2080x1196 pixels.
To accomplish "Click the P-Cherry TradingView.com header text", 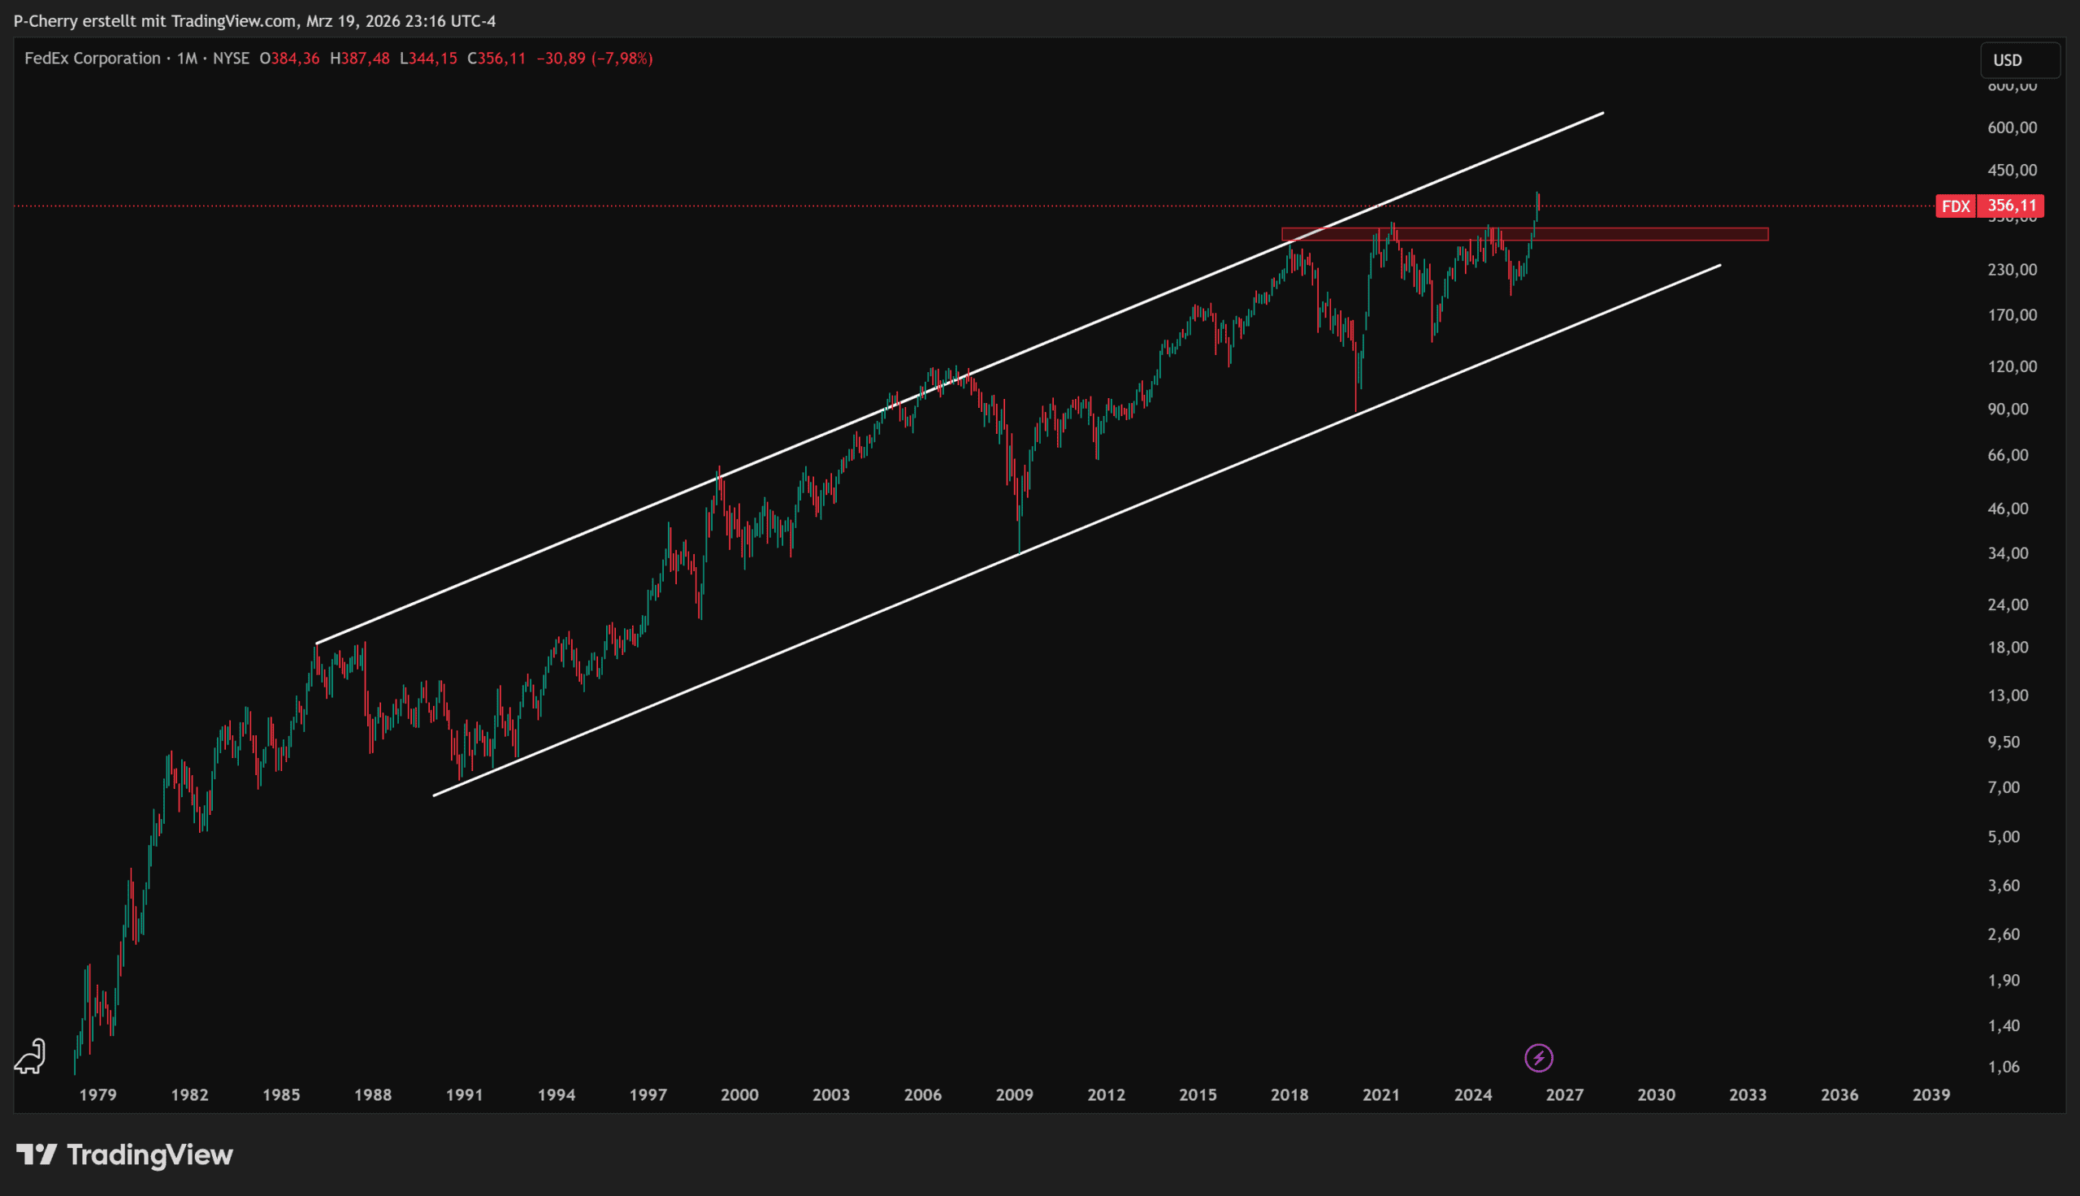I will [x=254, y=20].
